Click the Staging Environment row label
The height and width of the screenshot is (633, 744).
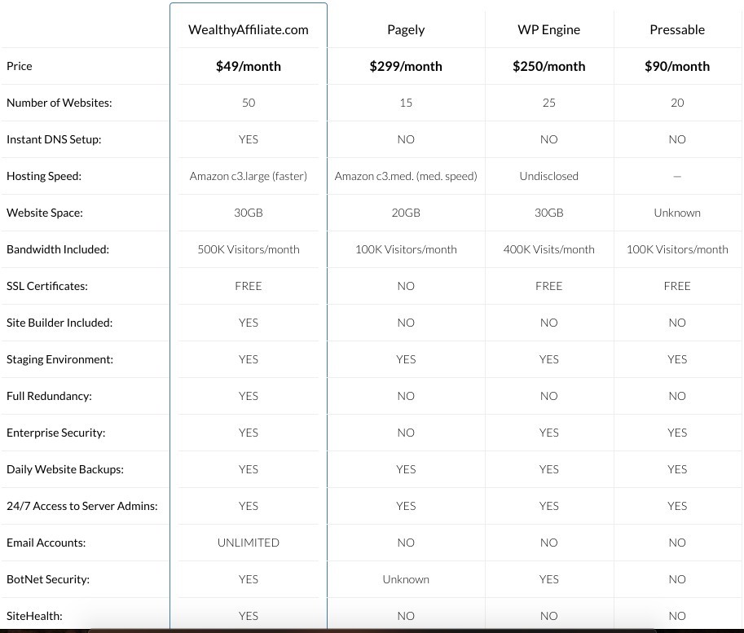coord(59,359)
